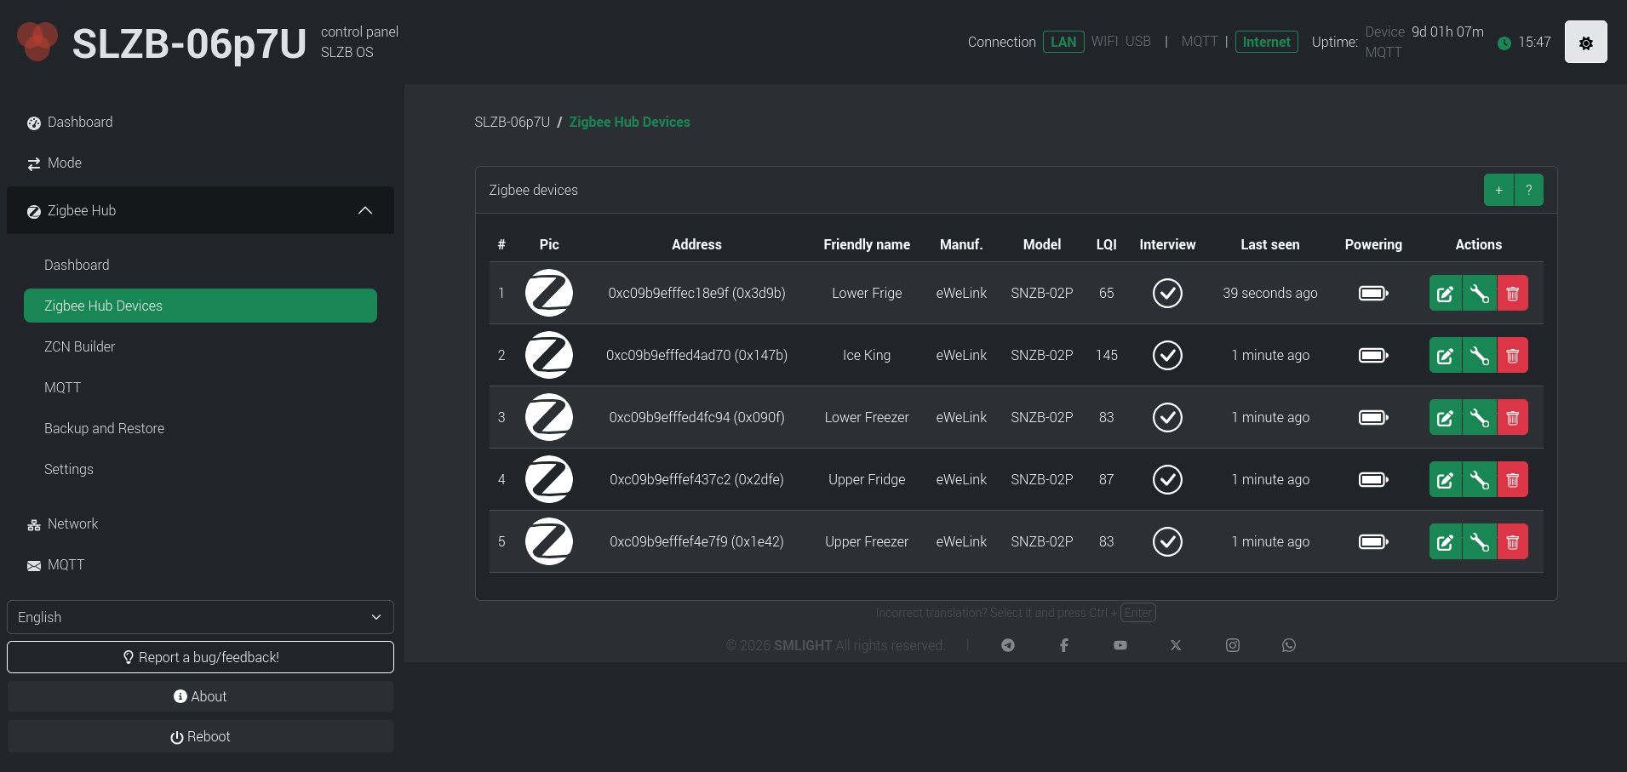Edit the Lower Frige device entry

point(1445,294)
